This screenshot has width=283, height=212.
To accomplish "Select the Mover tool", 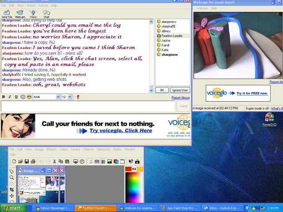I will [11, 196].
